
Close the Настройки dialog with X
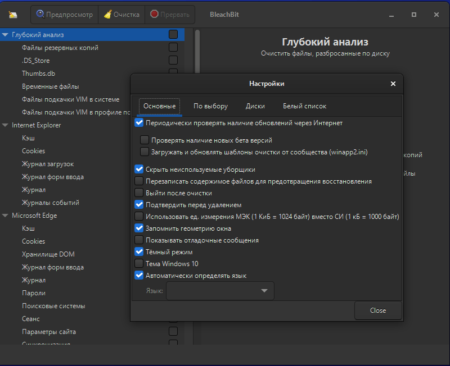tap(393, 84)
